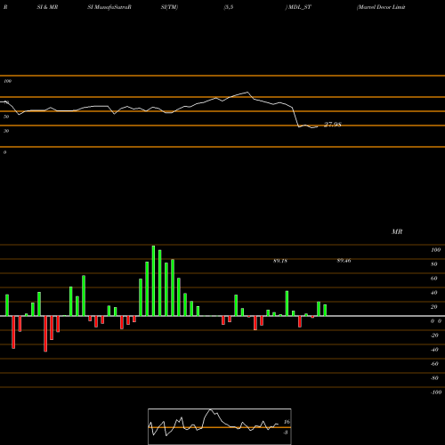
Task: Click the 80 label on MR axis
Action: point(433,264)
